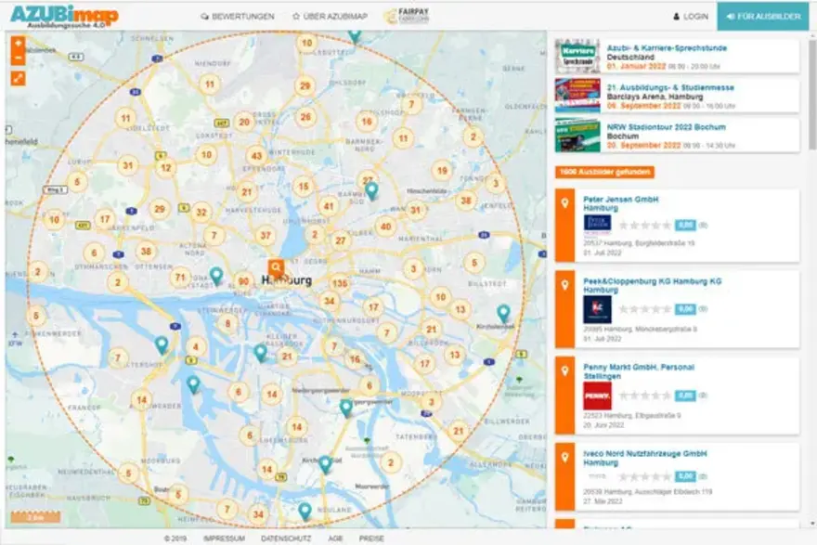Open the cluster marker showing 37
The height and width of the screenshot is (545, 817).
pos(266,236)
